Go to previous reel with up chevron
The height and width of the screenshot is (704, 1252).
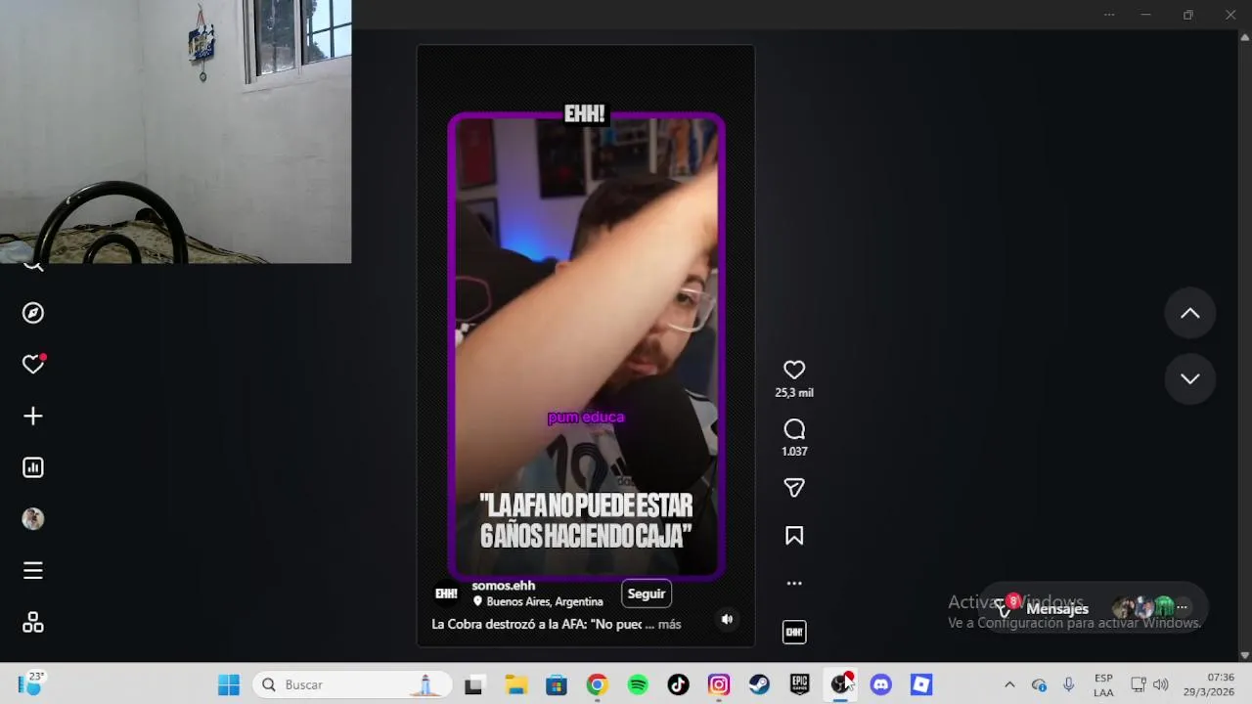pyautogui.click(x=1190, y=314)
